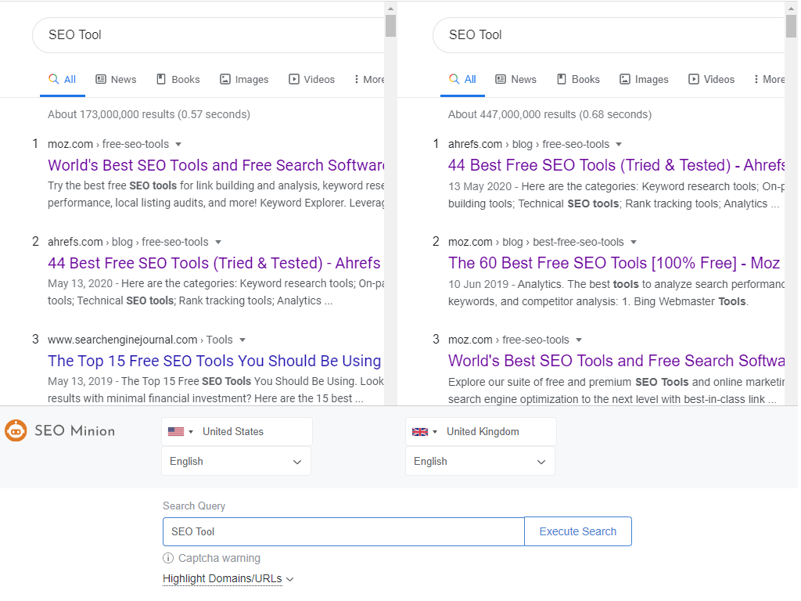
Task: Select the All tab in left pane
Action: click(63, 79)
